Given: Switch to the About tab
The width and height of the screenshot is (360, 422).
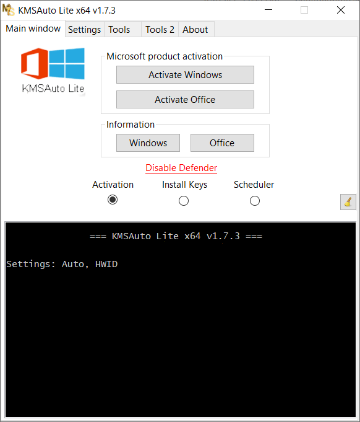Looking at the screenshot, I should point(196,29).
